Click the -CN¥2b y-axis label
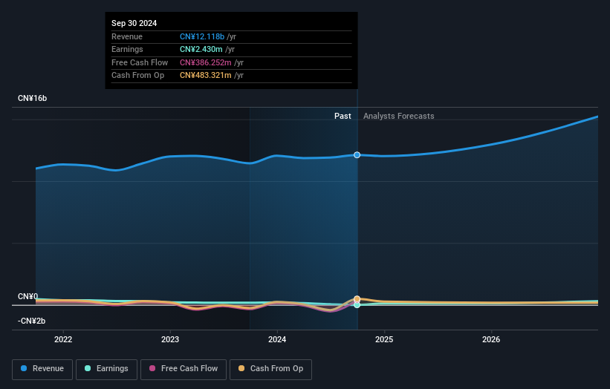 (31, 321)
